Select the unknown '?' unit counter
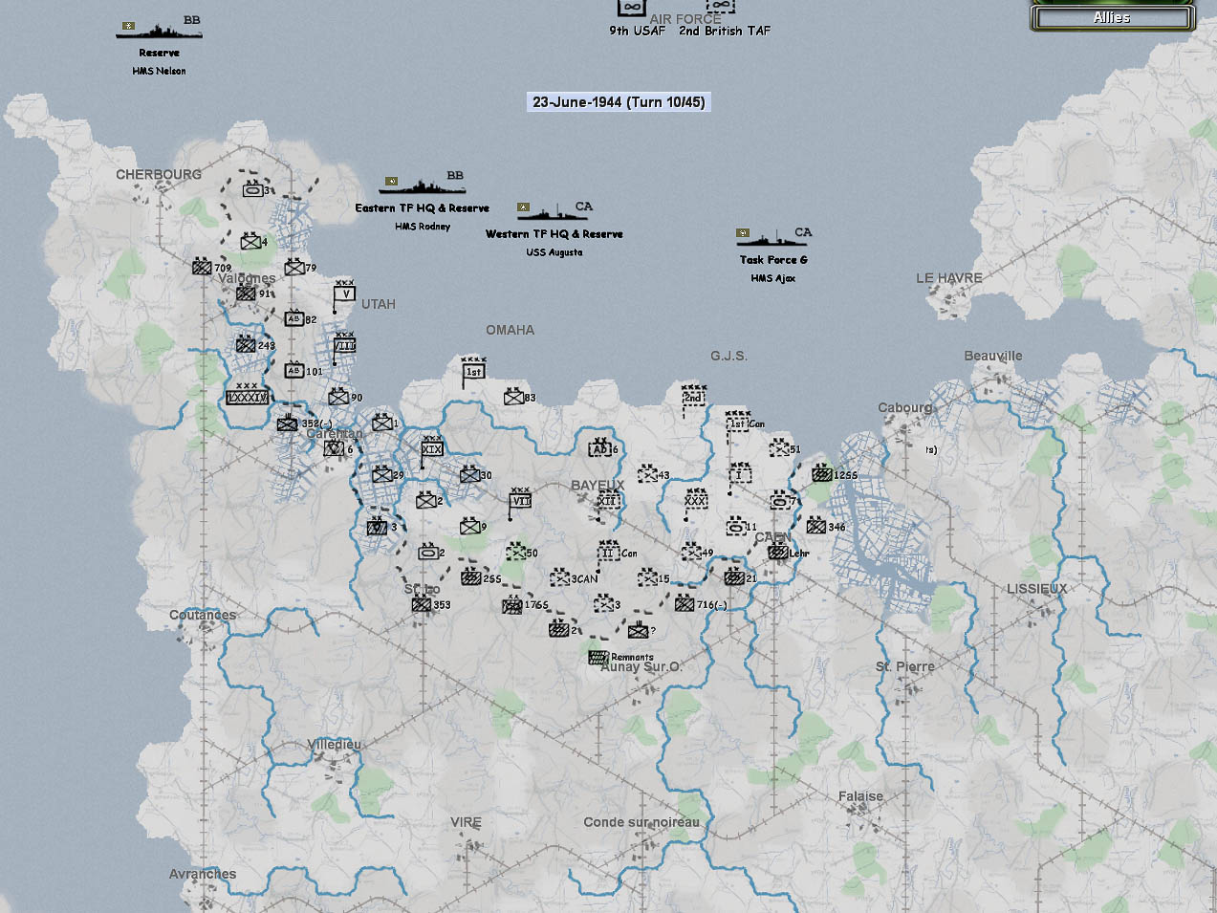Screen dimensions: 1217x913 (x=639, y=629)
